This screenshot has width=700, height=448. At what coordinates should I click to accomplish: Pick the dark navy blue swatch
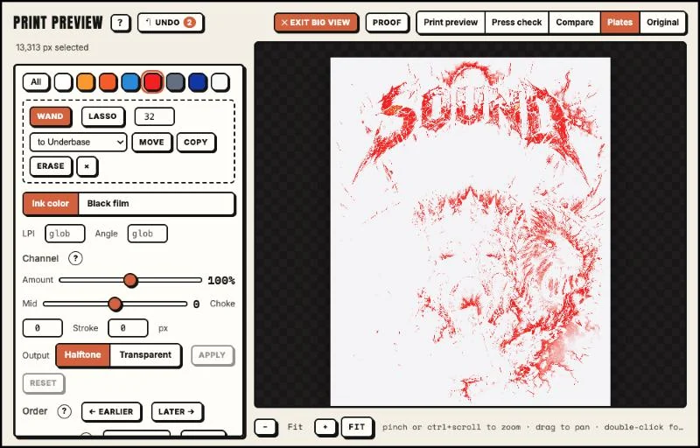coord(198,82)
